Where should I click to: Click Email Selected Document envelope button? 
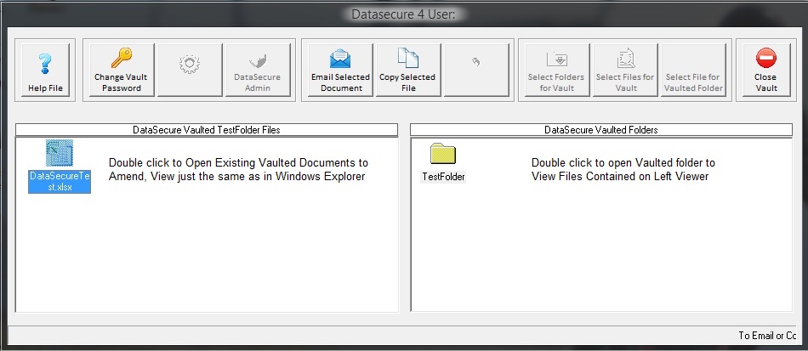340,71
